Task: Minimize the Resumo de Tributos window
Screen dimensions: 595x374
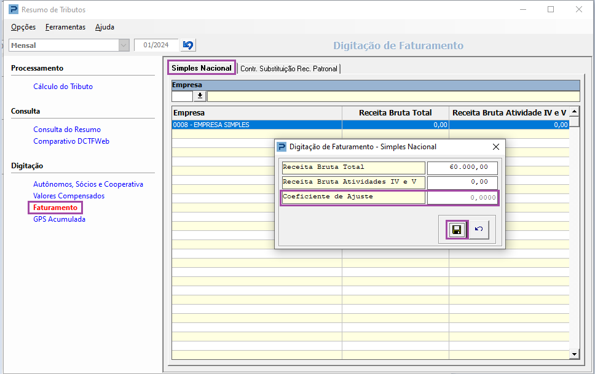Action: click(x=523, y=9)
